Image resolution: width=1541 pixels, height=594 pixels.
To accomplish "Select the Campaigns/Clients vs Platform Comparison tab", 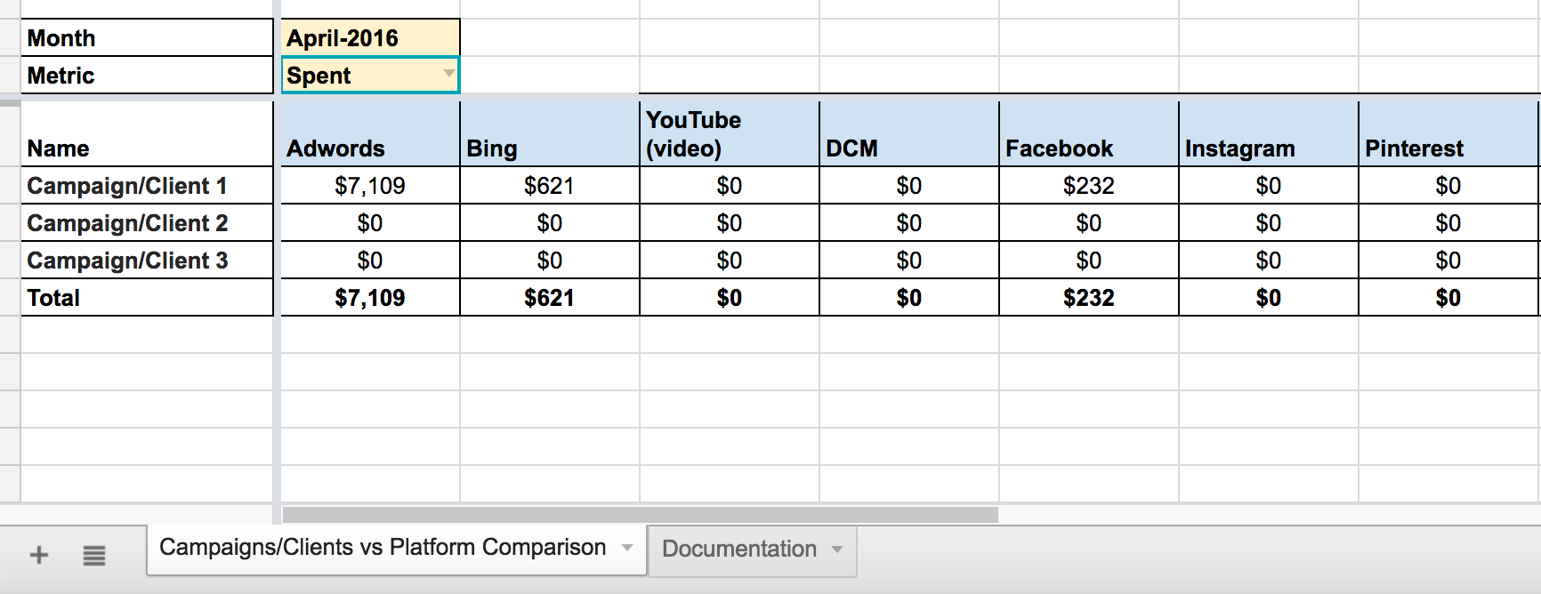I will pyautogui.click(x=383, y=548).
